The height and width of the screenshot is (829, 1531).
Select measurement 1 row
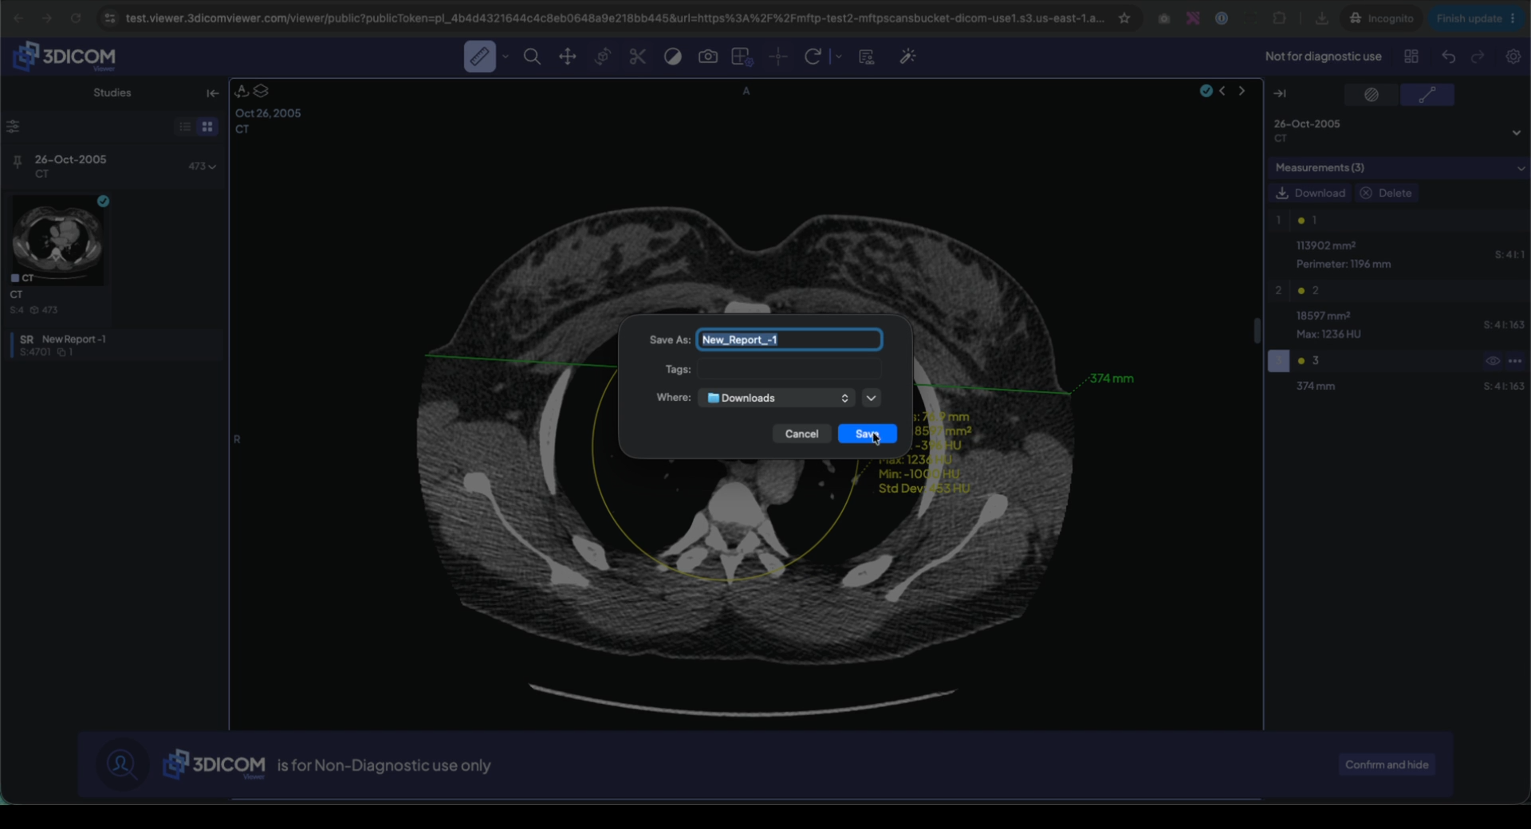pos(1399,220)
